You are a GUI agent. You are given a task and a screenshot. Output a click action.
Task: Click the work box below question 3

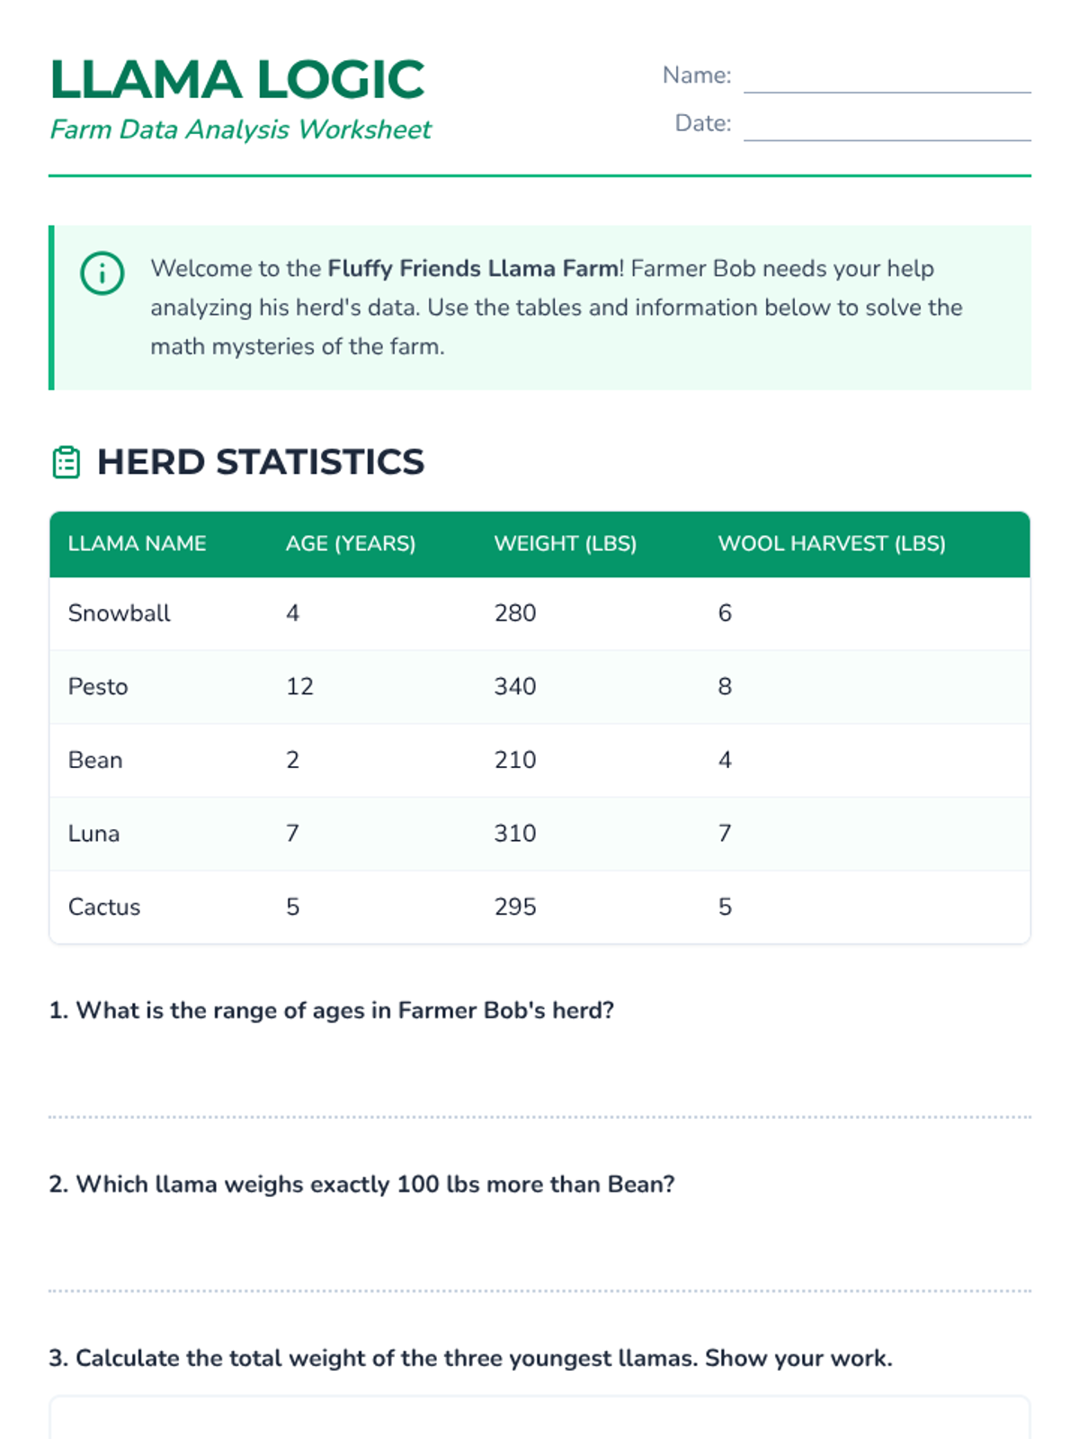point(539,1419)
